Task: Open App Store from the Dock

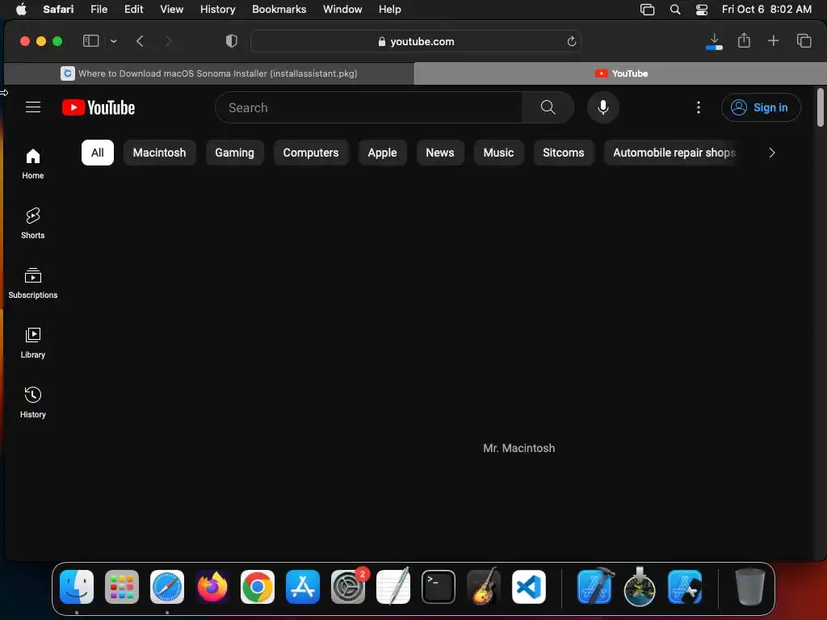Action: [303, 587]
